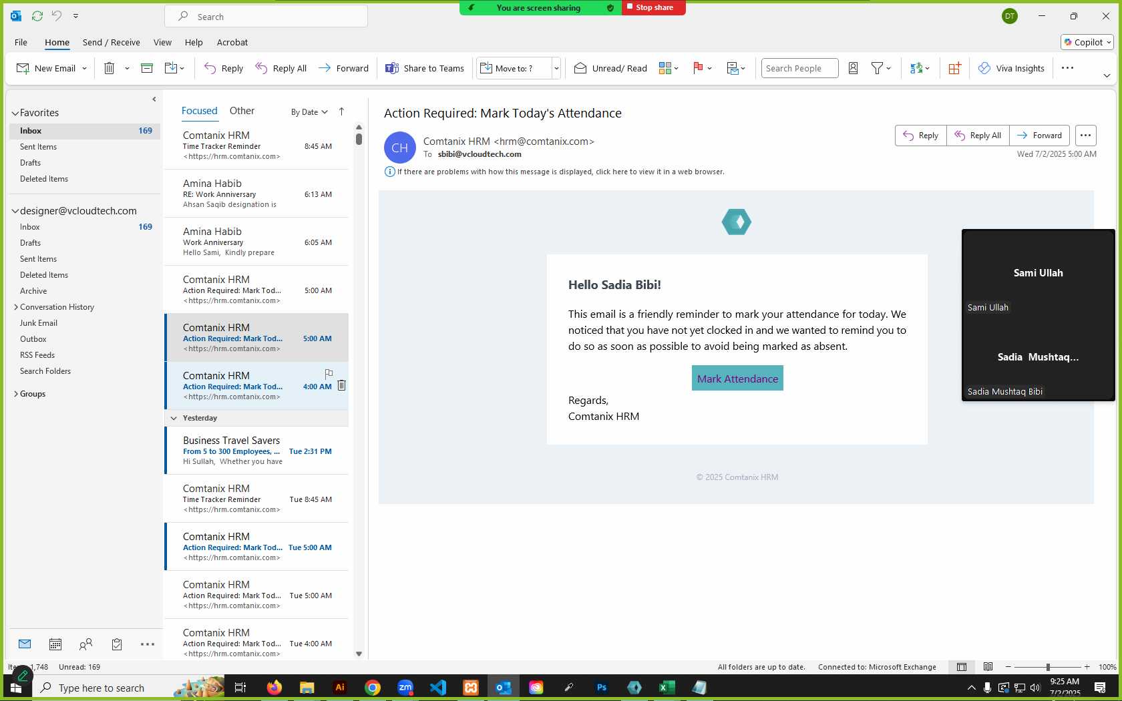Click the message list scrollbar down arrow

tap(359, 654)
